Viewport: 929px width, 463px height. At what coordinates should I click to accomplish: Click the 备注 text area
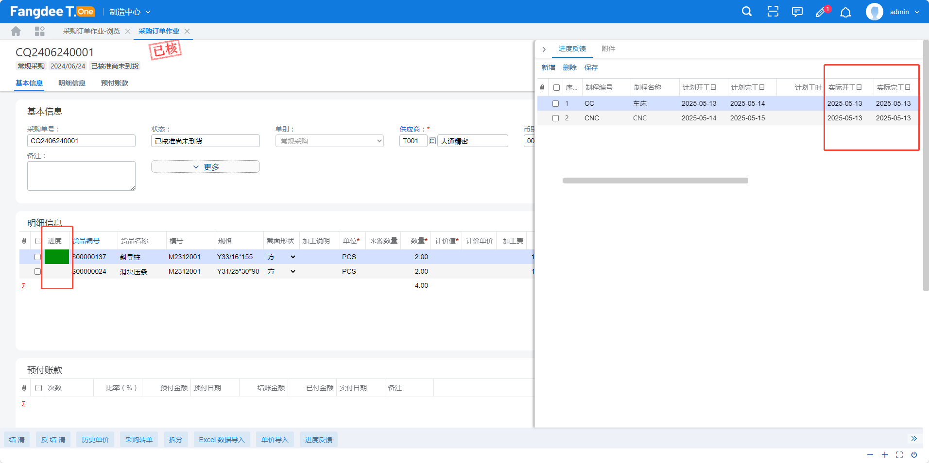point(81,176)
